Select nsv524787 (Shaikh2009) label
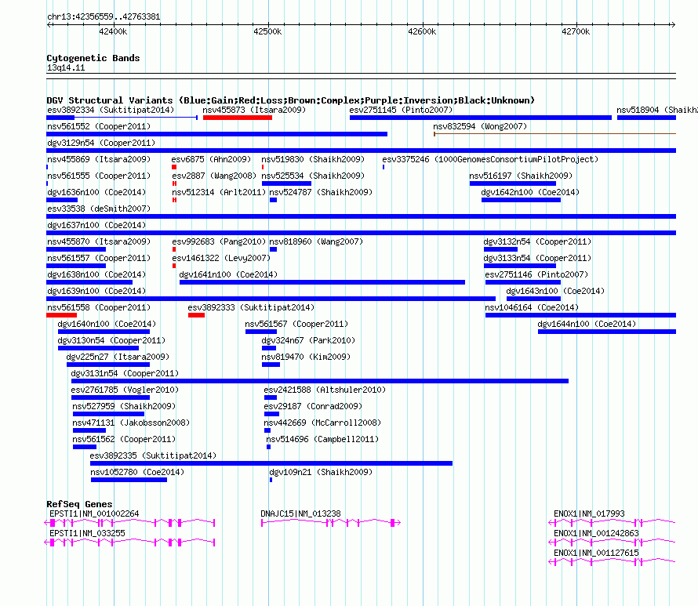The image size is (698, 606). [321, 192]
